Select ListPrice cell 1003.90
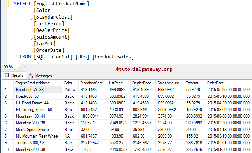Screen dimensions: 252x153 point(119,136)
